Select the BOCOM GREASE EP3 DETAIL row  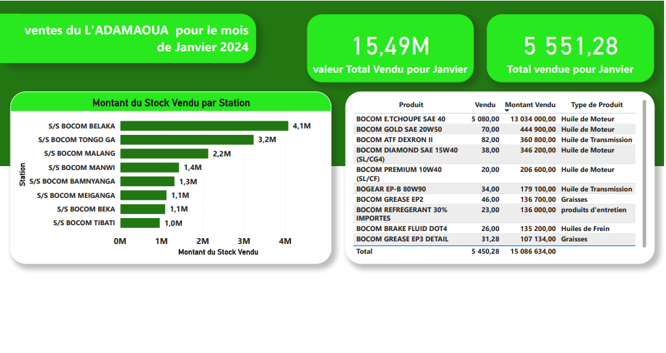[x=494, y=239]
